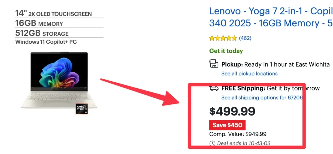Screen dimensions: 333x154
Task: Click the red Save $450 badge
Action: coord(227,125)
